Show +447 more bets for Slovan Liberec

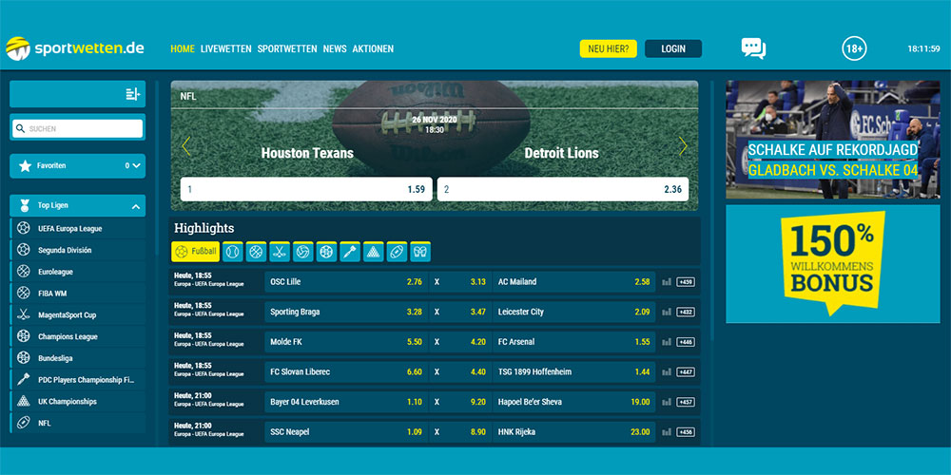(686, 372)
